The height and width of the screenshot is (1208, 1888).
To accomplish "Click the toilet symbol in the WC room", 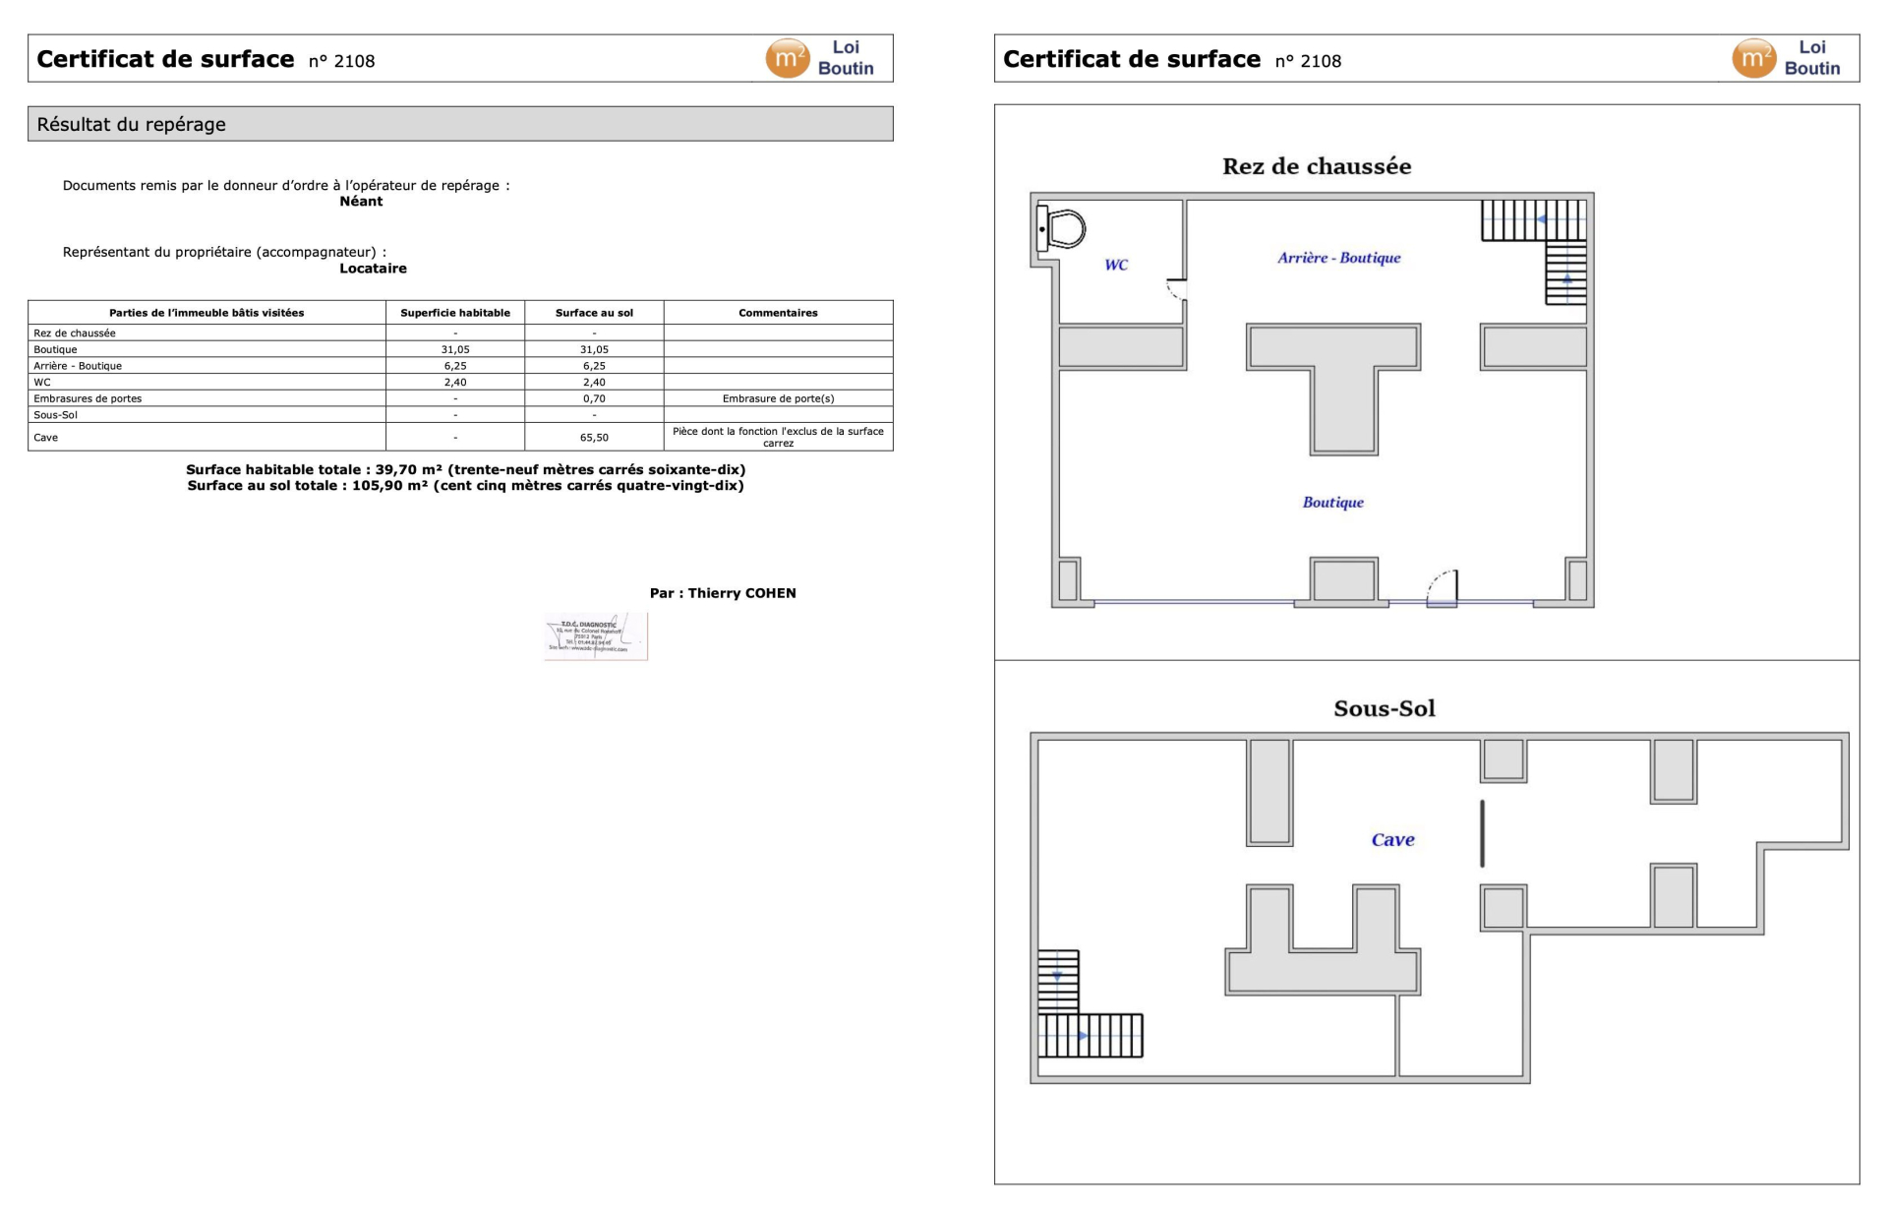I will click(1062, 229).
